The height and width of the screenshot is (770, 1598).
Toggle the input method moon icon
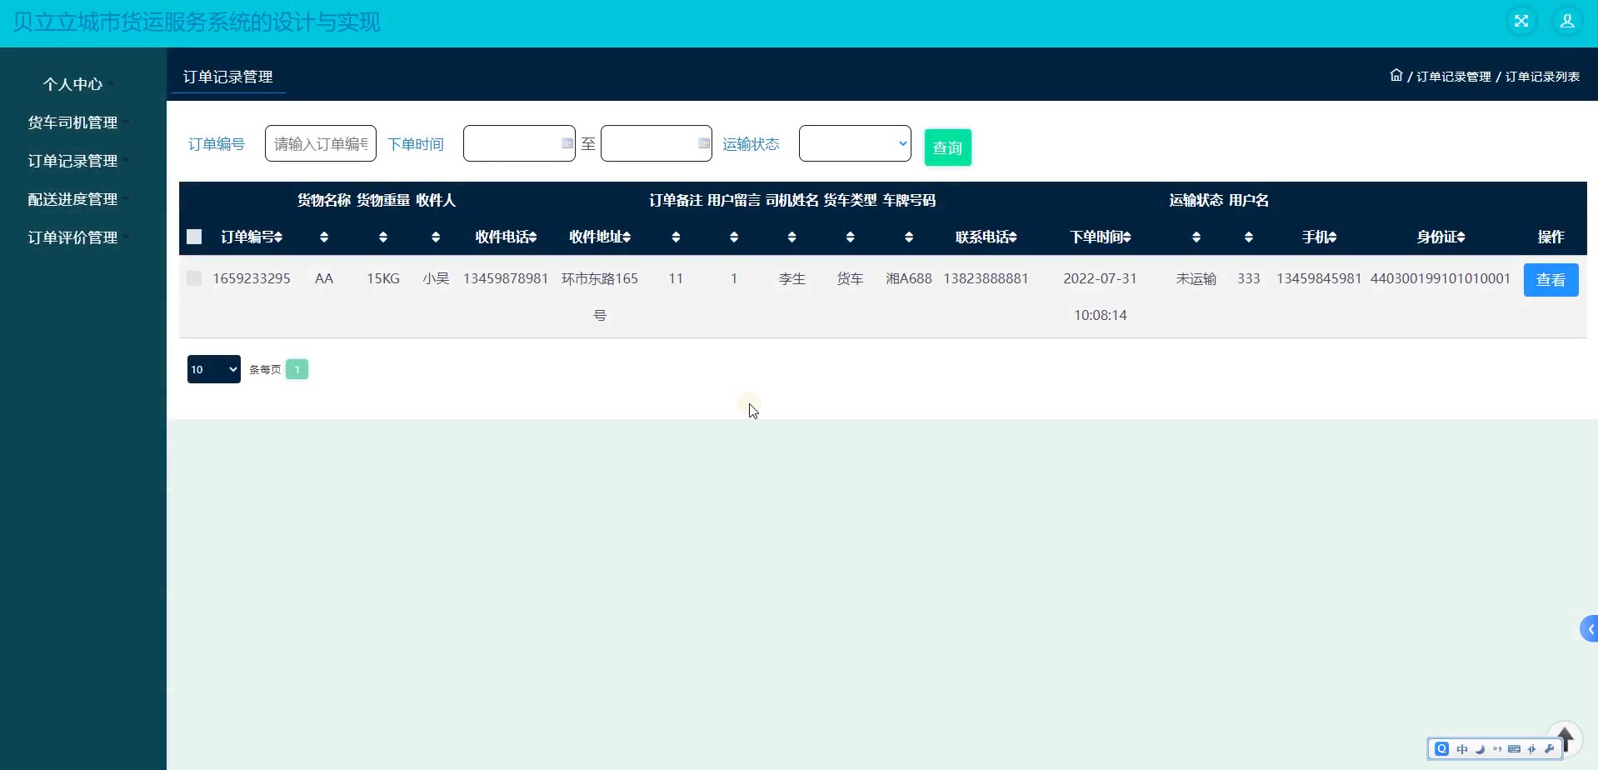1480,749
